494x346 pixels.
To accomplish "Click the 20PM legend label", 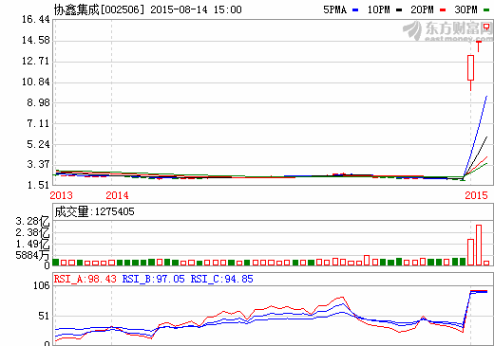I will [422, 9].
